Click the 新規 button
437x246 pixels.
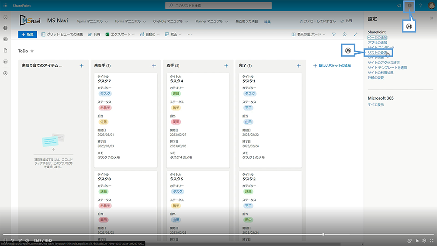coord(27,35)
